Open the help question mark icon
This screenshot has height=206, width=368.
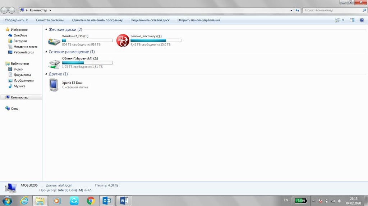[362, 20]
